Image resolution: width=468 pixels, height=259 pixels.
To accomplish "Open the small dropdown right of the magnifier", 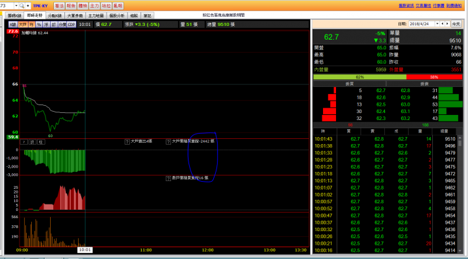I will (x=28, y=6).
